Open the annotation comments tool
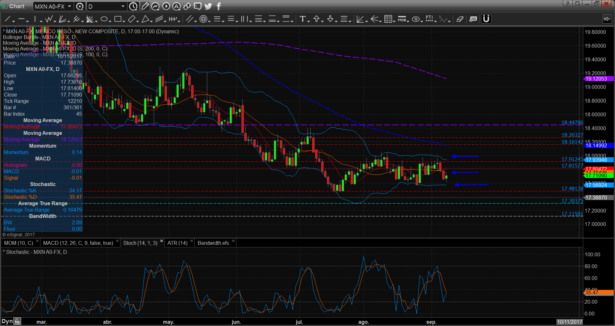 [x=473, y=19]
